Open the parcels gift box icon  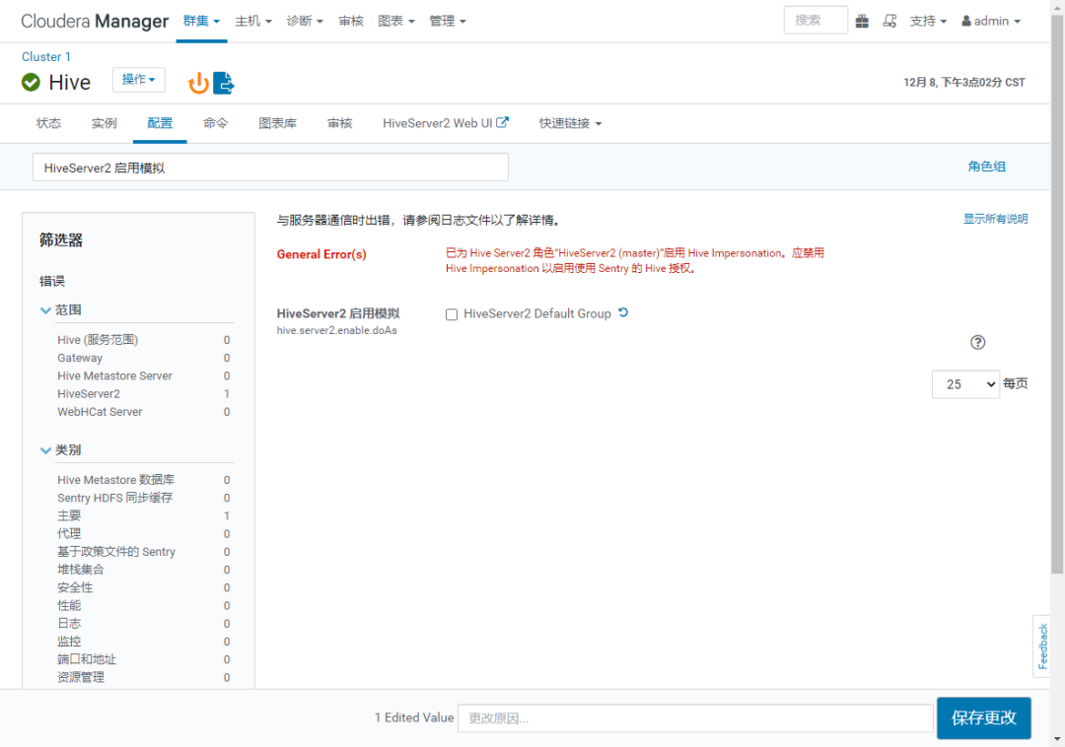(862, 21)
